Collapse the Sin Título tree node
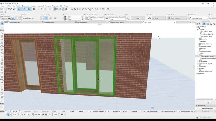This screenshot has height=121, width=216. [x=196, y=27]
